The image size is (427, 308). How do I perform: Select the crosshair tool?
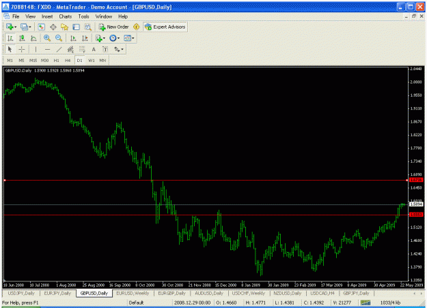click(x=21, y=50)
